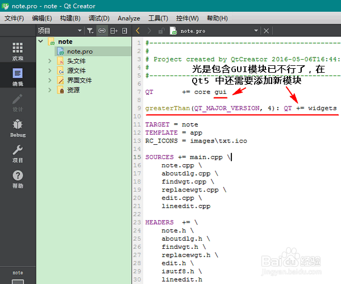Select the 源文件 tree item
341x284 pixels.
76,70
